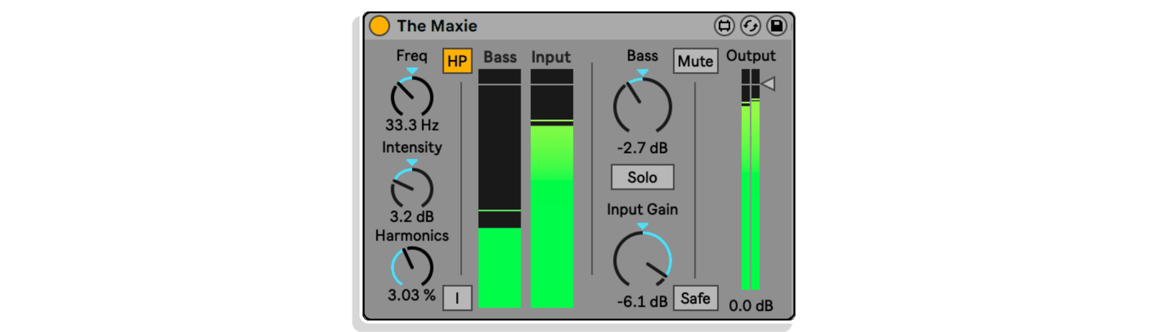Click the 3.2 dB intensity value
Image resolution: width=1158 pixels, height=332 pixels.
412,216
